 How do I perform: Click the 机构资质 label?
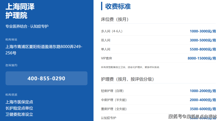[x=11, y=95]
